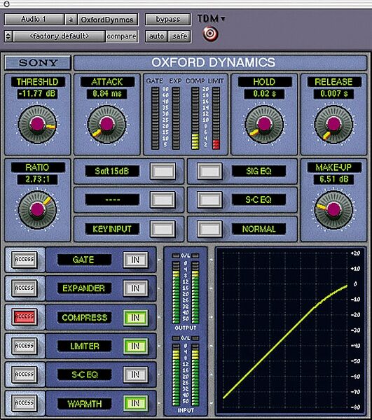Screen dimensions: 372x420
Task: Click the OUTPUT level meter
Action: coord(186,292)
